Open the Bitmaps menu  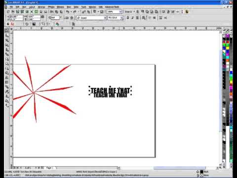(x=60, y=7)
